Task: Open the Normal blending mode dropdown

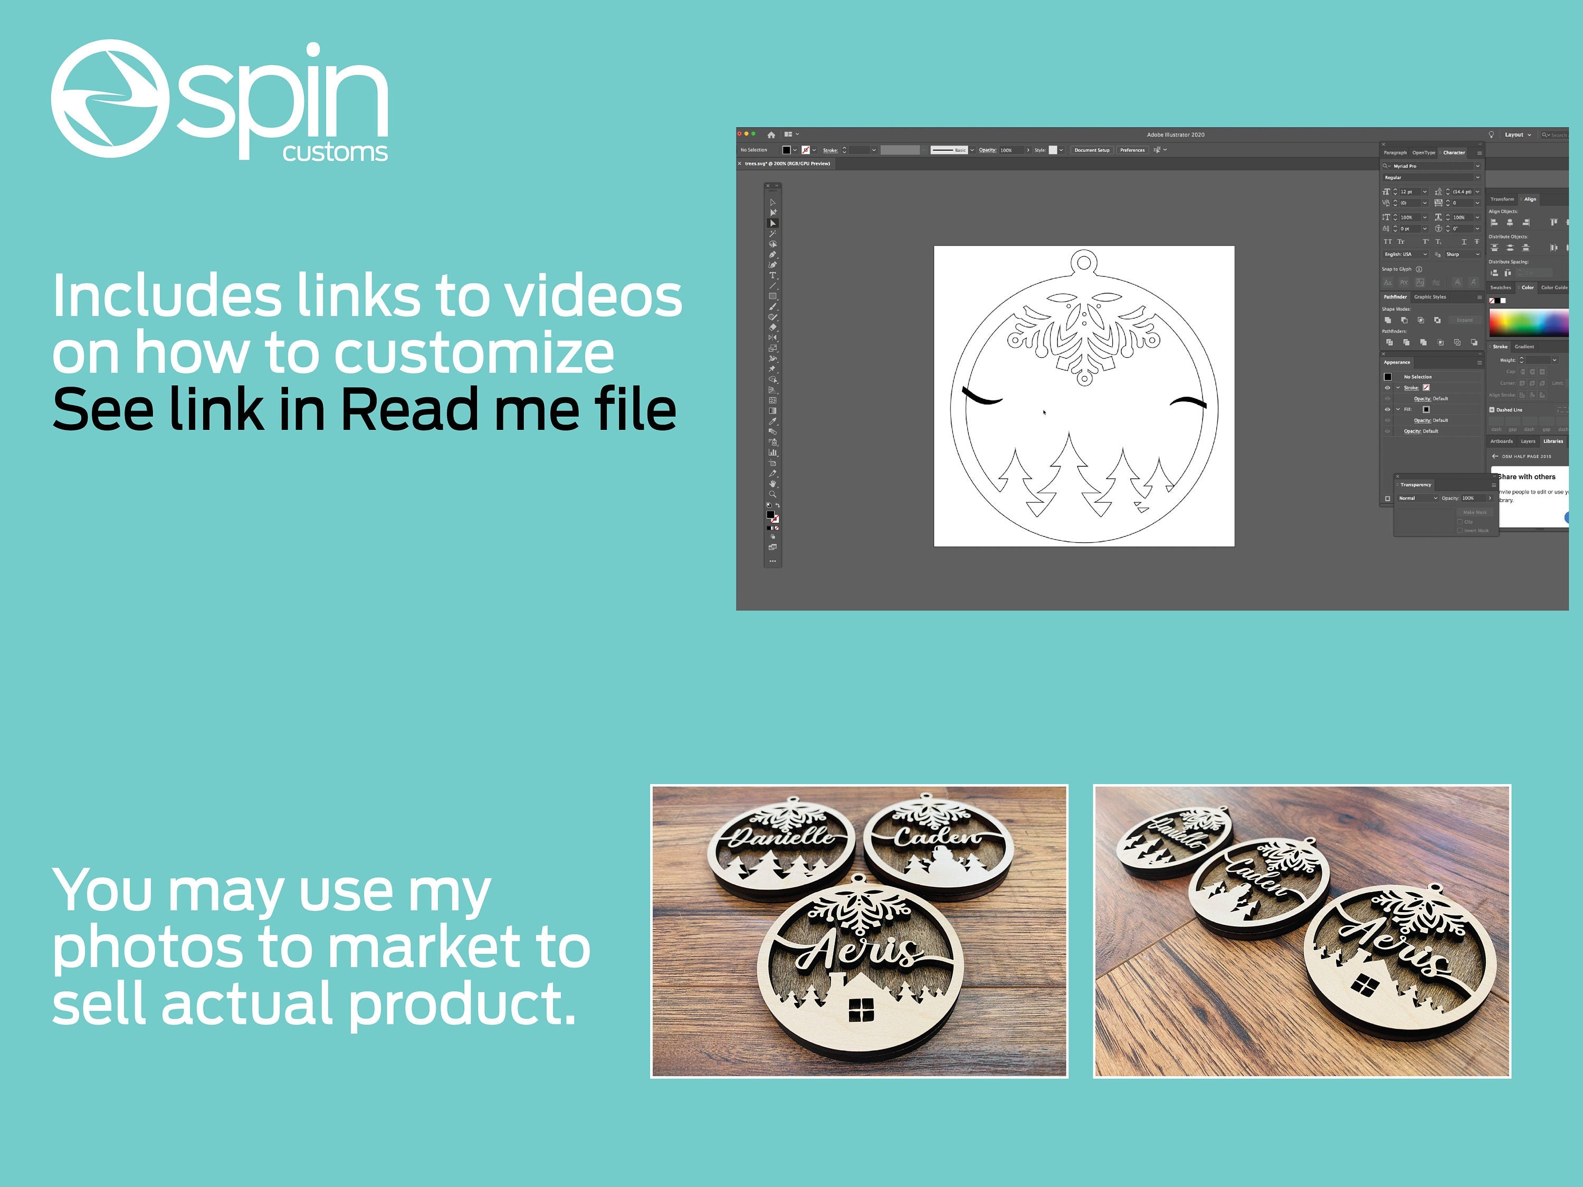Action: pyautogui.click(x=1418, y=499)
